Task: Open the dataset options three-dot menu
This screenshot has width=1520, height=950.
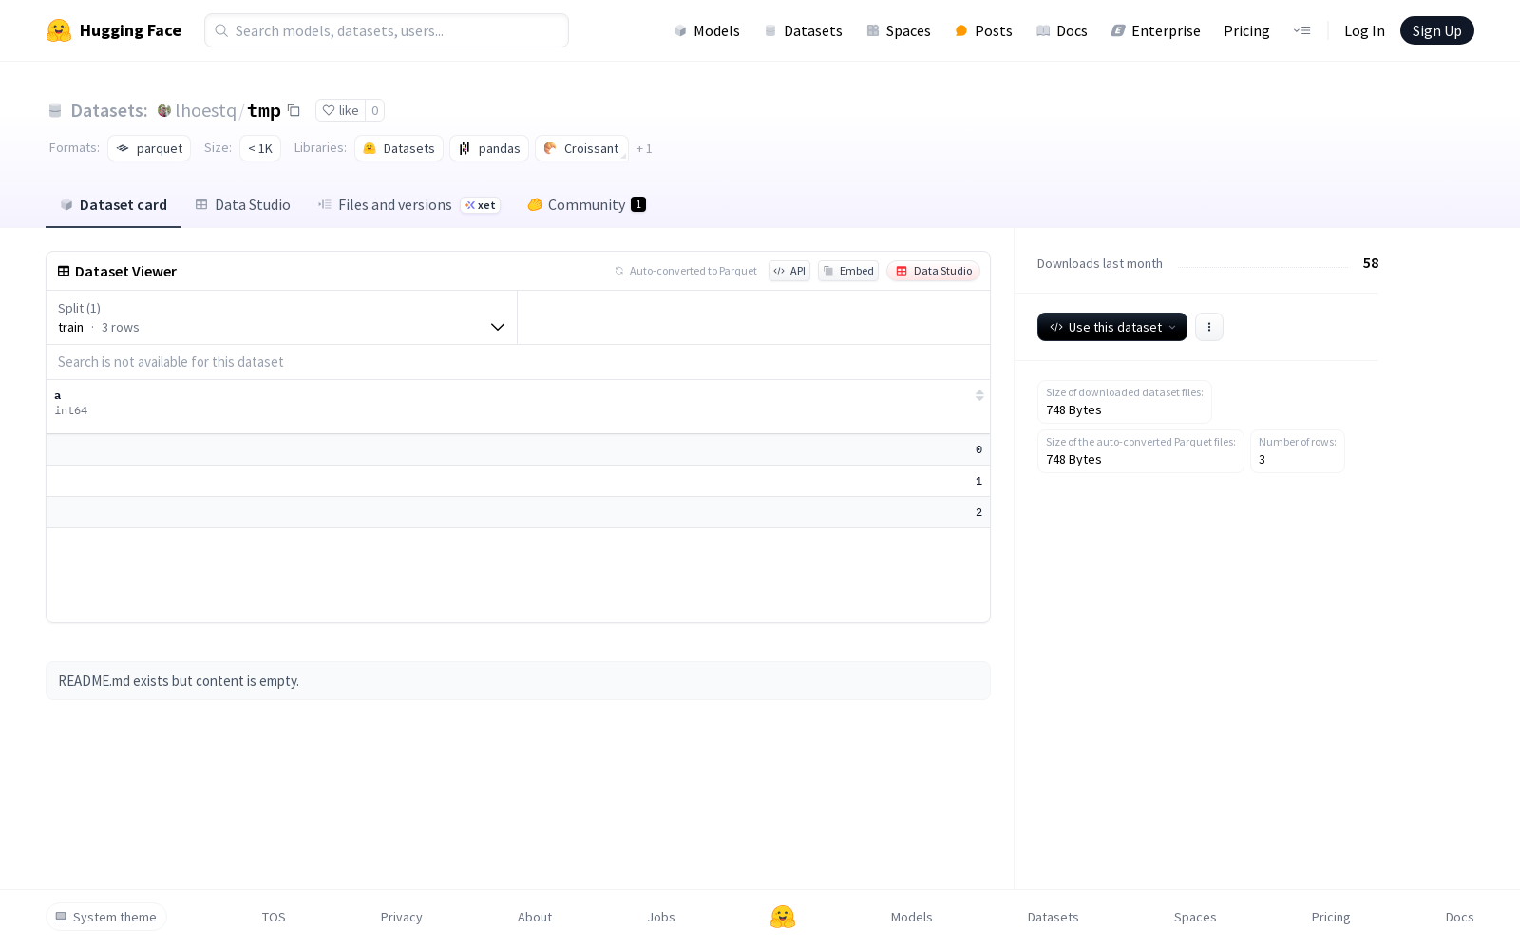Action: (1209, 327)
